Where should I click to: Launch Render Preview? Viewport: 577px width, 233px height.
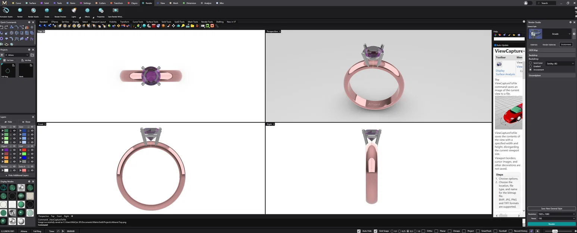tap(60, 10)
